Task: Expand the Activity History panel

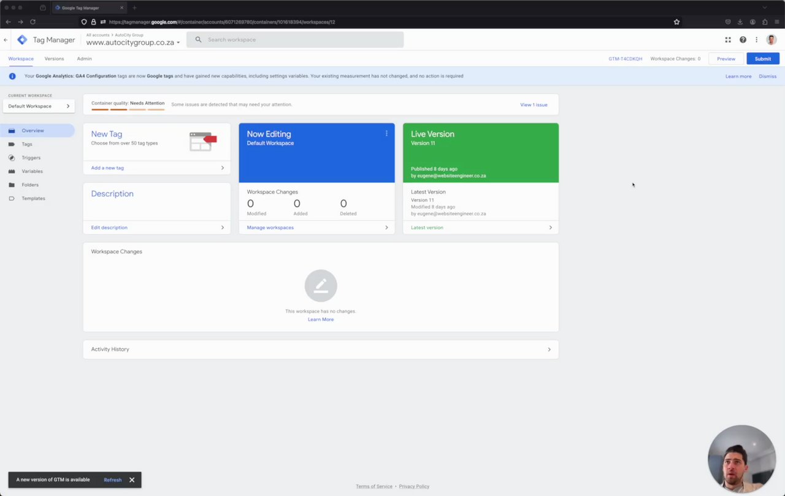Action: click(321, 349)
